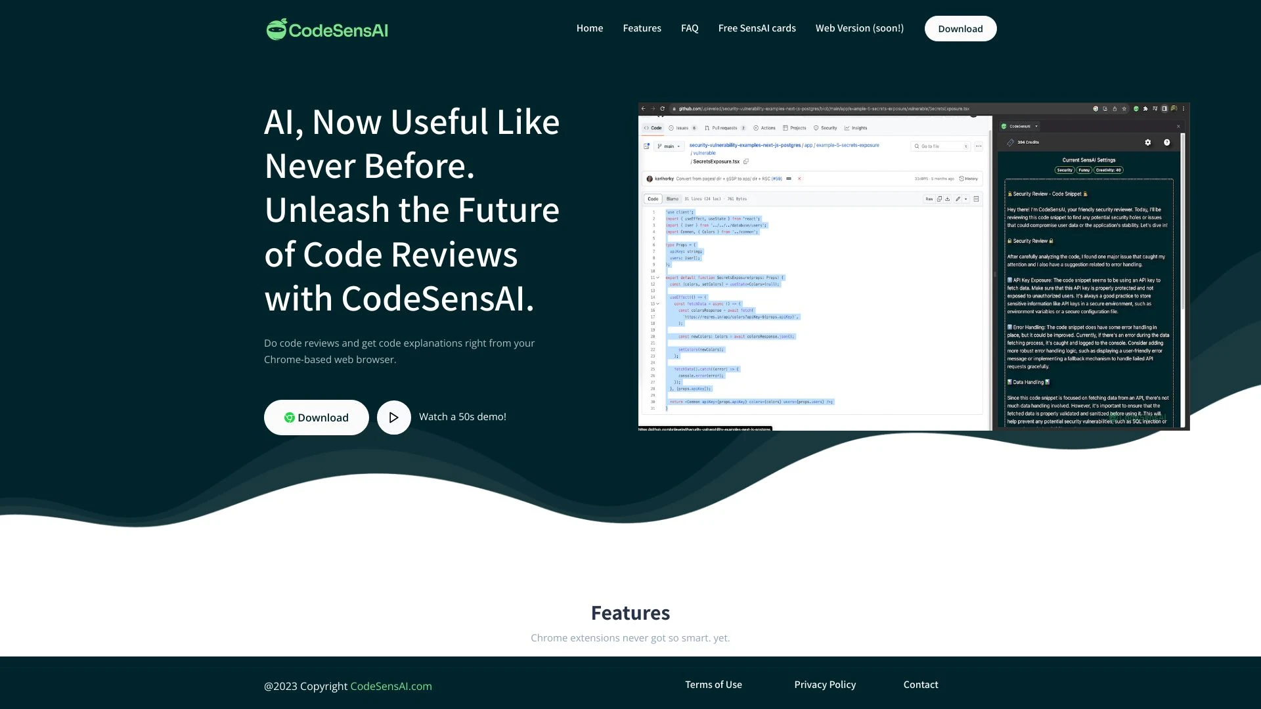
Task: Select the Features navigation menu item
Action: [642, 28]
